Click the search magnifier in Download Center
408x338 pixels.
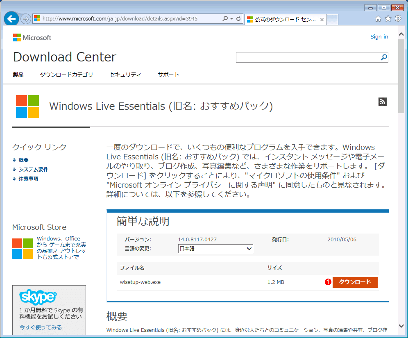point(384,57)
